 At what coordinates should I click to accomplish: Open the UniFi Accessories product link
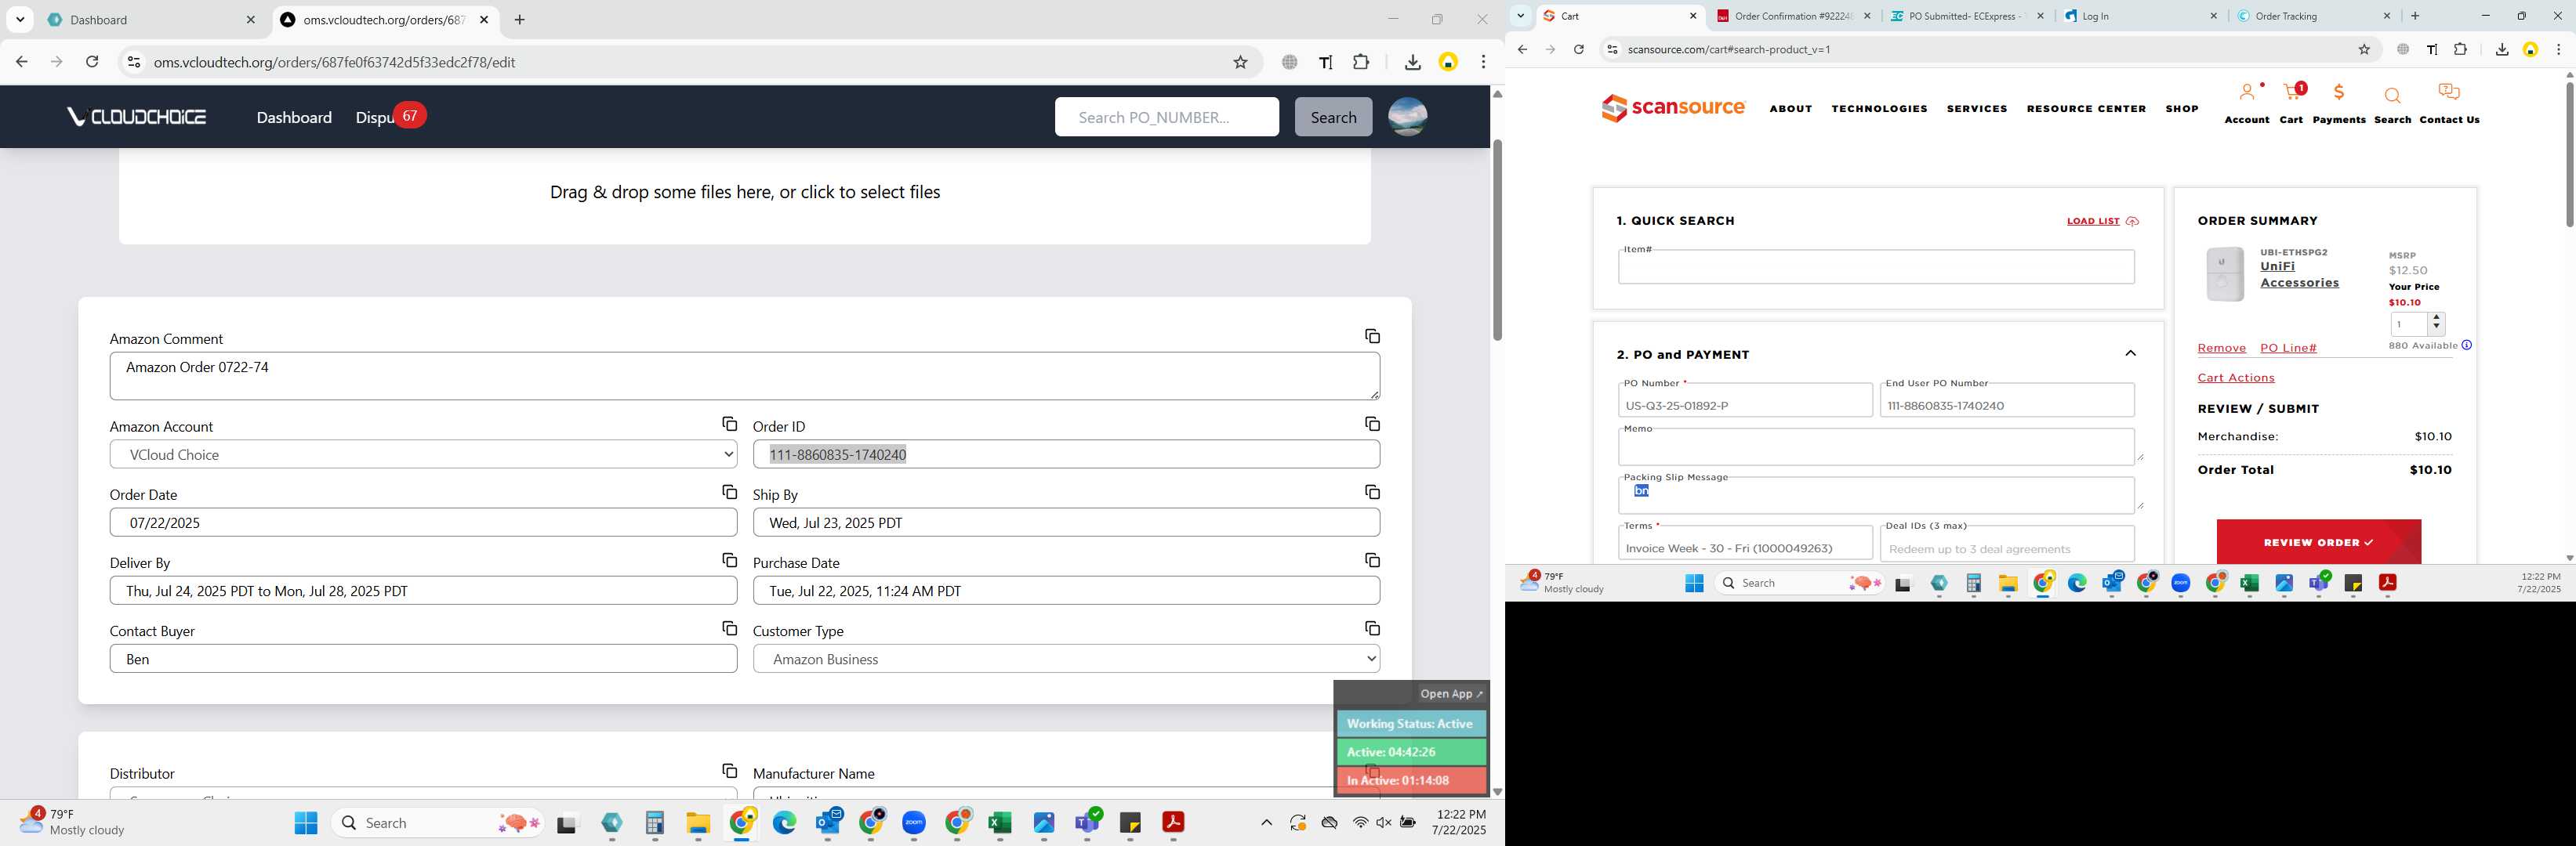point(2299,275)
